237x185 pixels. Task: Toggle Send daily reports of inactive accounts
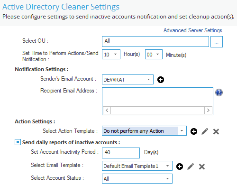[18, 142]
